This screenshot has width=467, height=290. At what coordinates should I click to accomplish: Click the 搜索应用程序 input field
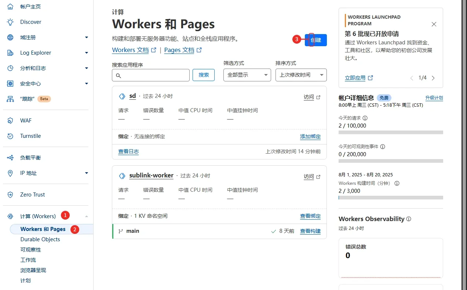click(151, 75)
